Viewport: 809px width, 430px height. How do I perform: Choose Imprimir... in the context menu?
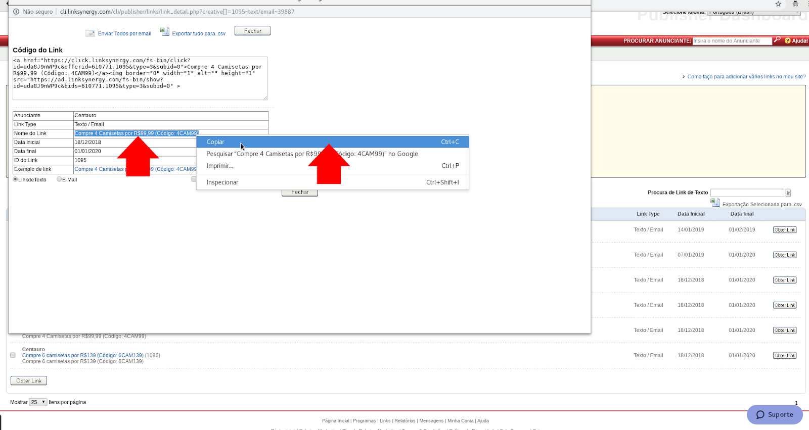click(x=333, y=166)
